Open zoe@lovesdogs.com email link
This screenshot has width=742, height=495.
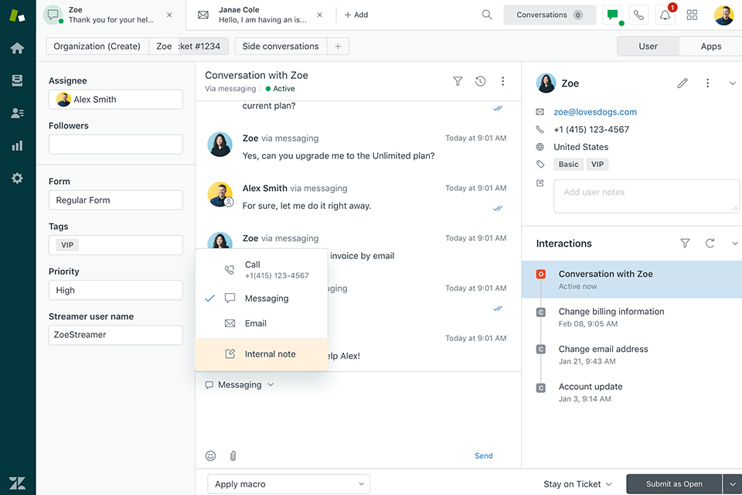click(595, 112)
